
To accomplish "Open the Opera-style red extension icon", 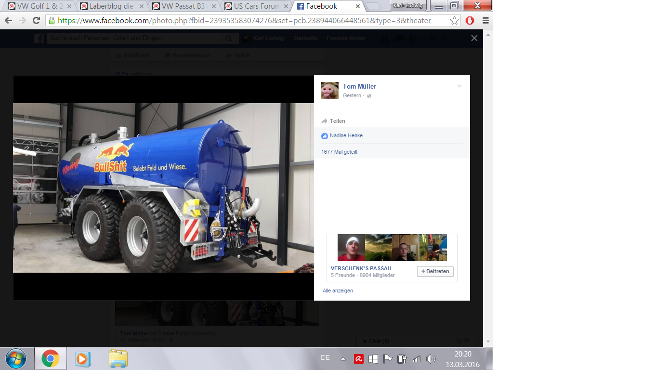I will click(470, 21).
